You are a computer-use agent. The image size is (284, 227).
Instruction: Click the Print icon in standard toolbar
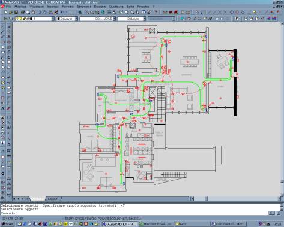click(x=23, y=13)
